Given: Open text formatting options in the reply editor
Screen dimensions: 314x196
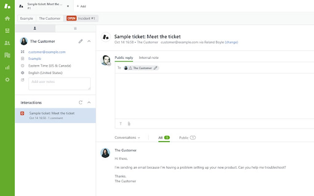Looking at the screenshot, I should [x=121, y=123].
